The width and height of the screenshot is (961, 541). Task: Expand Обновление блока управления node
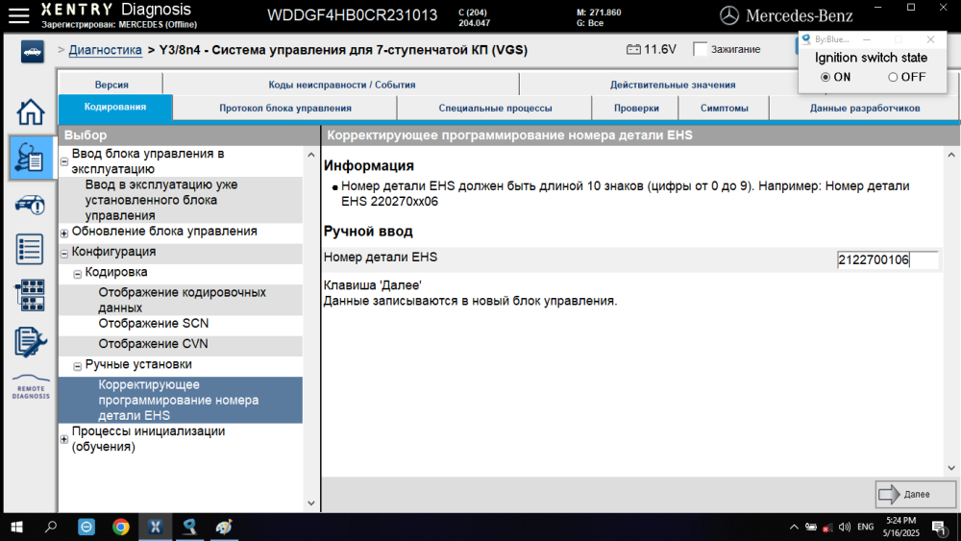click(64, 233)
